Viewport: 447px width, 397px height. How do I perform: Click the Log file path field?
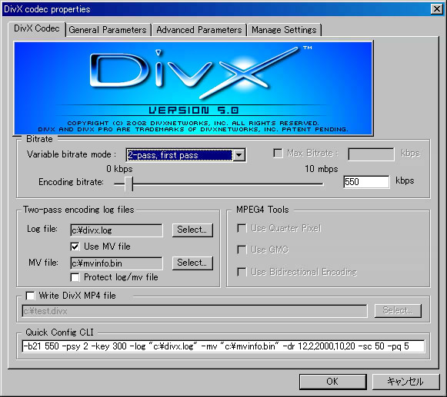pos(116,230)
